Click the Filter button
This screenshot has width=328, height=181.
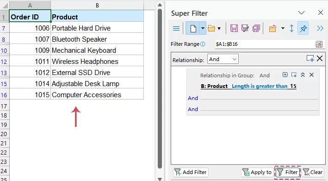(288, 172)
